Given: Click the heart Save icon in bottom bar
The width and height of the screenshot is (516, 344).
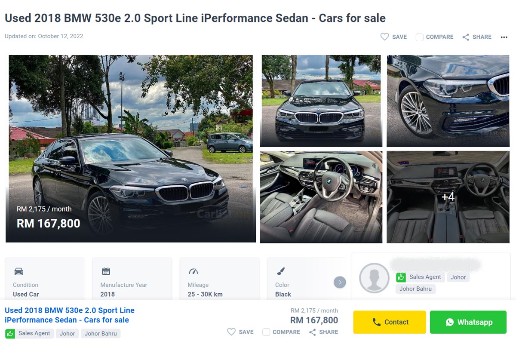Looking at the screenshot, I should tap(231, 332).
